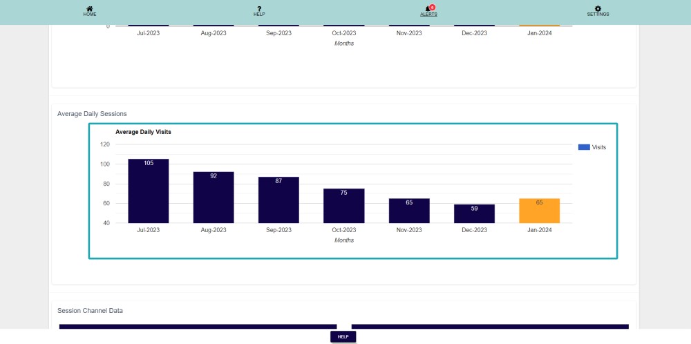Screen dimensions: 691x344
Task: Select the orange Jan-2024 bar
Action: (539, 211)
